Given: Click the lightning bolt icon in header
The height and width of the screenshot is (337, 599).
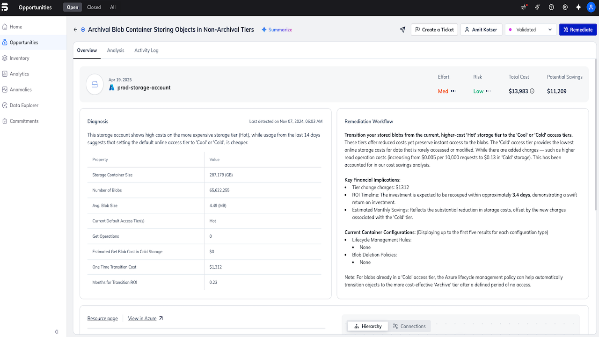Looking at the screenshot, I should click(538, 7).
